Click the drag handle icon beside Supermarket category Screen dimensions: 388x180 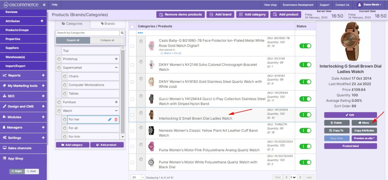point(59,68)
